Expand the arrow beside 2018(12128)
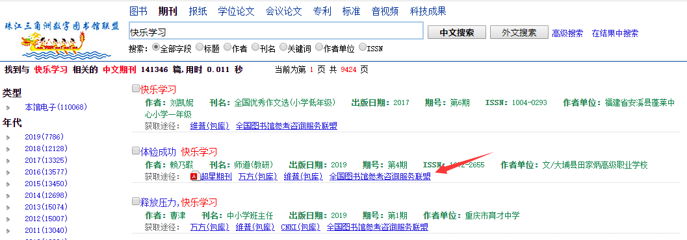 8,149
